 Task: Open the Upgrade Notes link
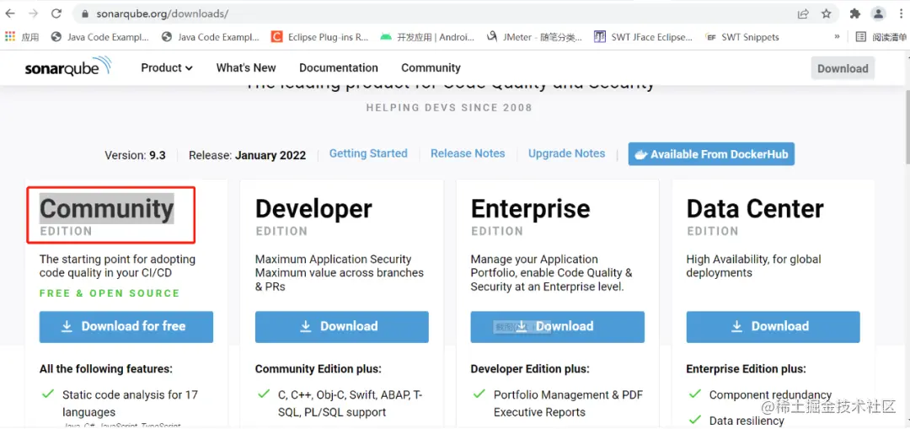[566, 154]
